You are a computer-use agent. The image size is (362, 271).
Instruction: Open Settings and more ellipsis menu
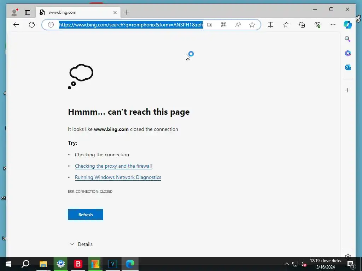[333, 25]
